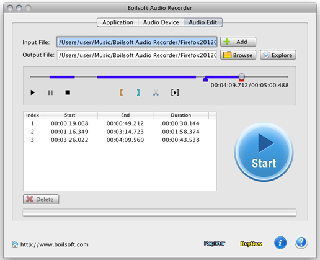320x260 pixels.
Task: Minimize the Boilsoft Audio Recorder window
Action: 19,8
